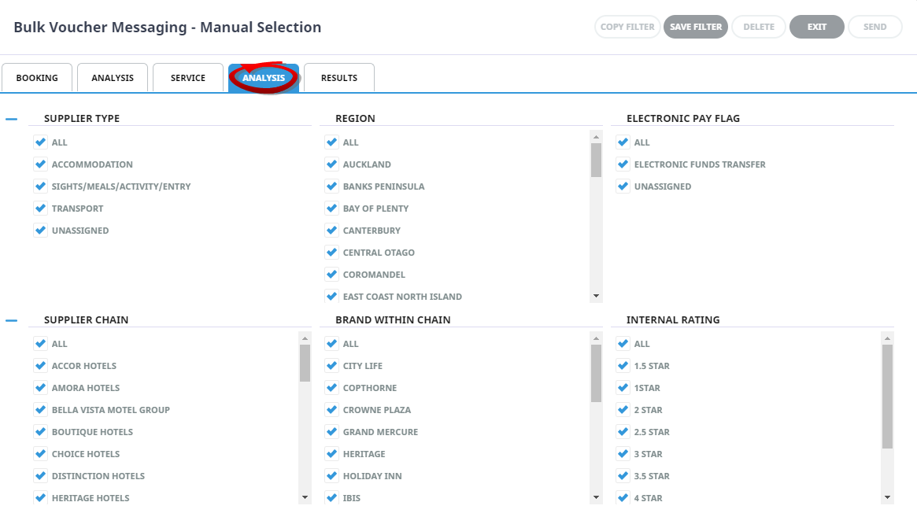Click Internal Rating scrollbar thumb
This screenshot has height=528, width=917.
pyautogui.click(x=887, y=397)
